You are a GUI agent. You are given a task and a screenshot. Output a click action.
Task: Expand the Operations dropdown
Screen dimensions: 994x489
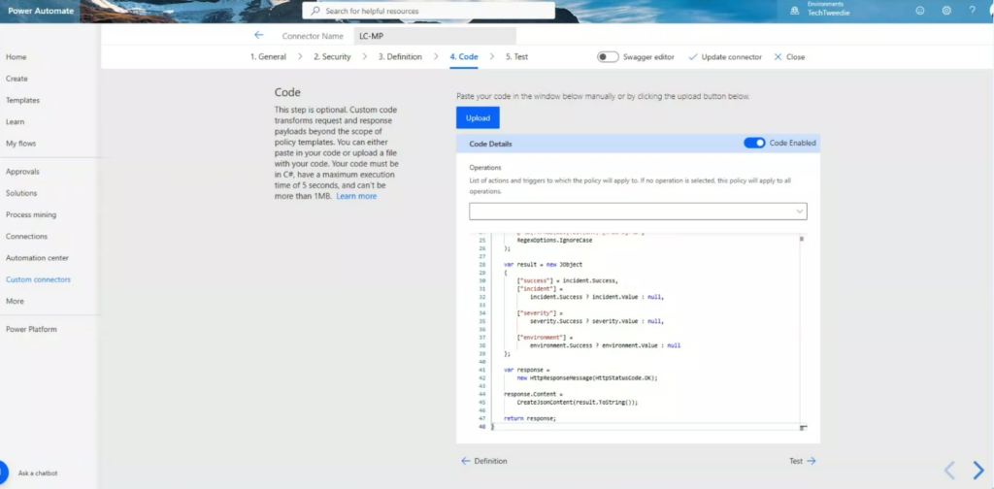point(638,212)
